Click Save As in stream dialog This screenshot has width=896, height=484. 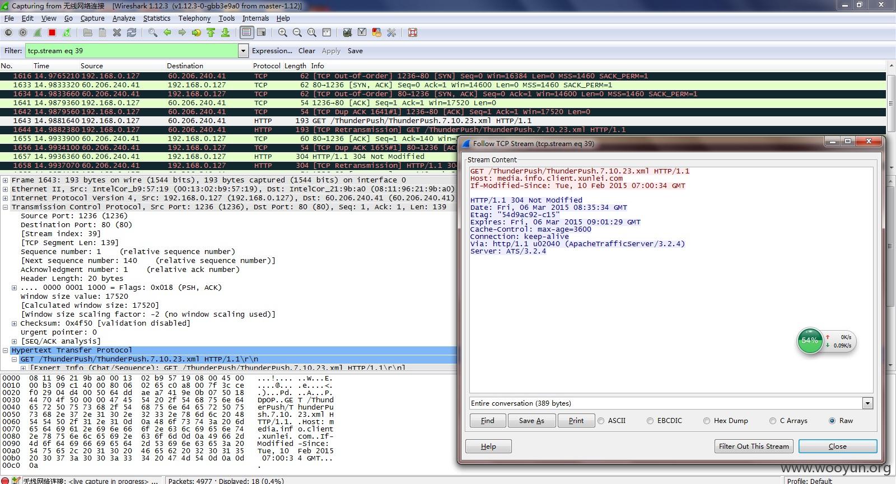pos(531,421)
